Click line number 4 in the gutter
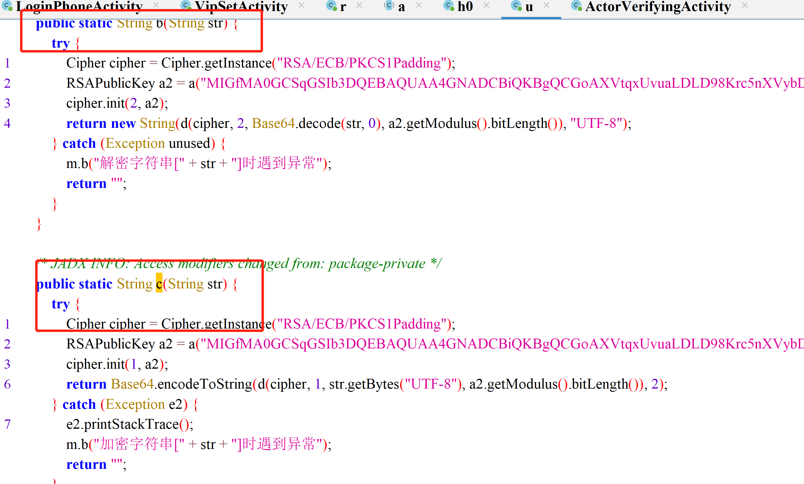Image resolution: width=804 pixels, height=484 pixels. tap(7, 123)
